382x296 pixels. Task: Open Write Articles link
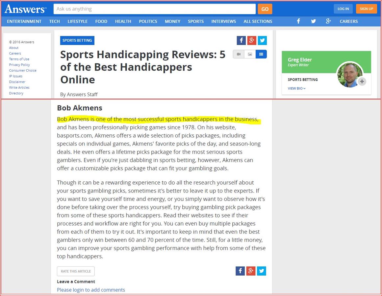(x=19, y=87)
